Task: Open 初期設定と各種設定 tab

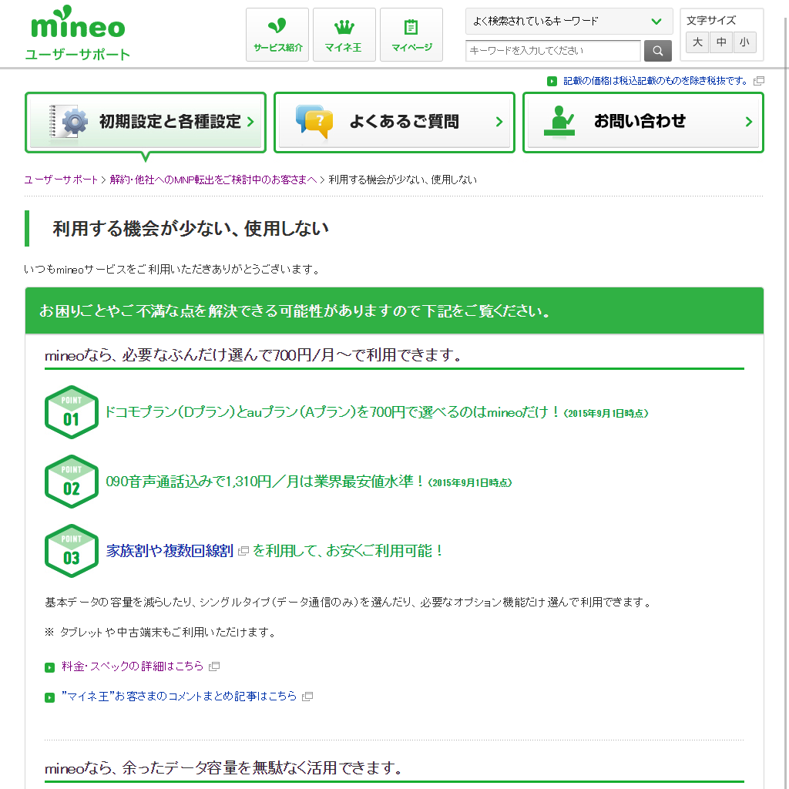Action: [146, 123]
